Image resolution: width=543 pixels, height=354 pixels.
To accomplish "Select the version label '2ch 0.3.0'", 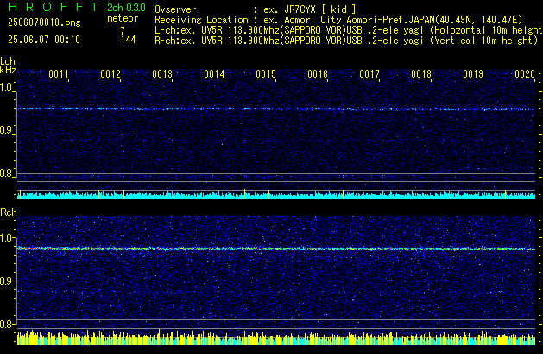I will coord(126,8).
